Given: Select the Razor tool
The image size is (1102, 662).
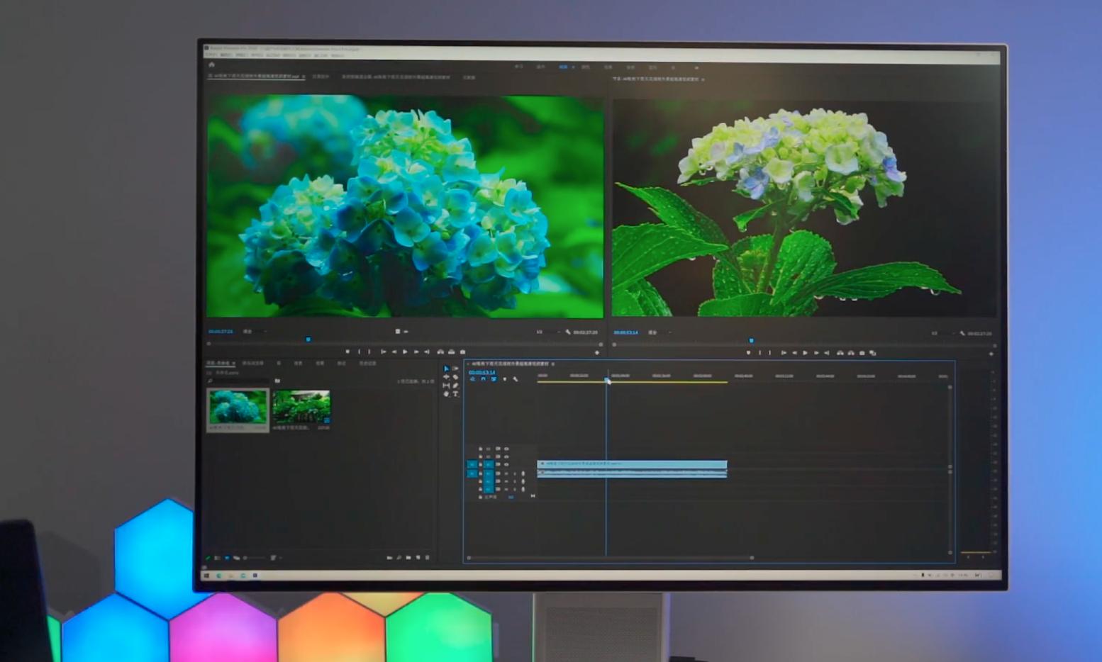Looking at the screenshot, I should pos(455,377).
